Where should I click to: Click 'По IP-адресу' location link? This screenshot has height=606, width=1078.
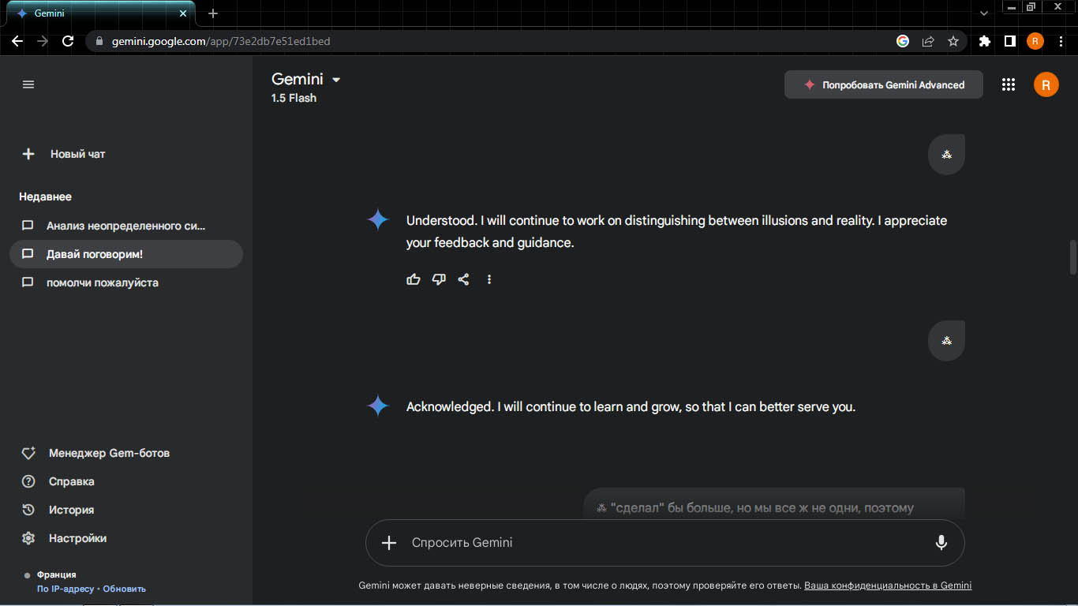pos(66,589)
